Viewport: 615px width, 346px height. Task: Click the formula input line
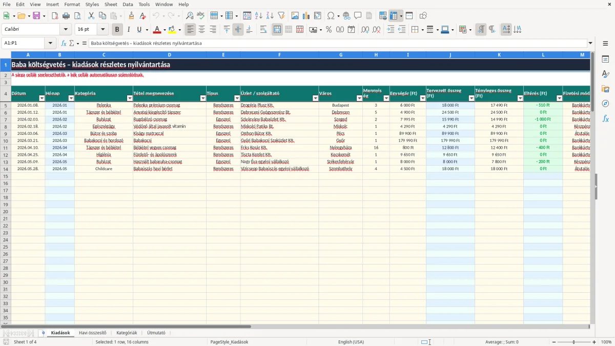coord(338,43)
